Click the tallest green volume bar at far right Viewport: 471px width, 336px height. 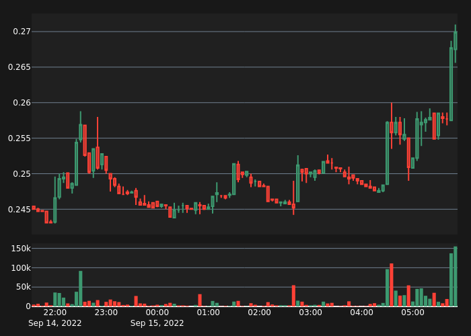click(x=456, y=276)
